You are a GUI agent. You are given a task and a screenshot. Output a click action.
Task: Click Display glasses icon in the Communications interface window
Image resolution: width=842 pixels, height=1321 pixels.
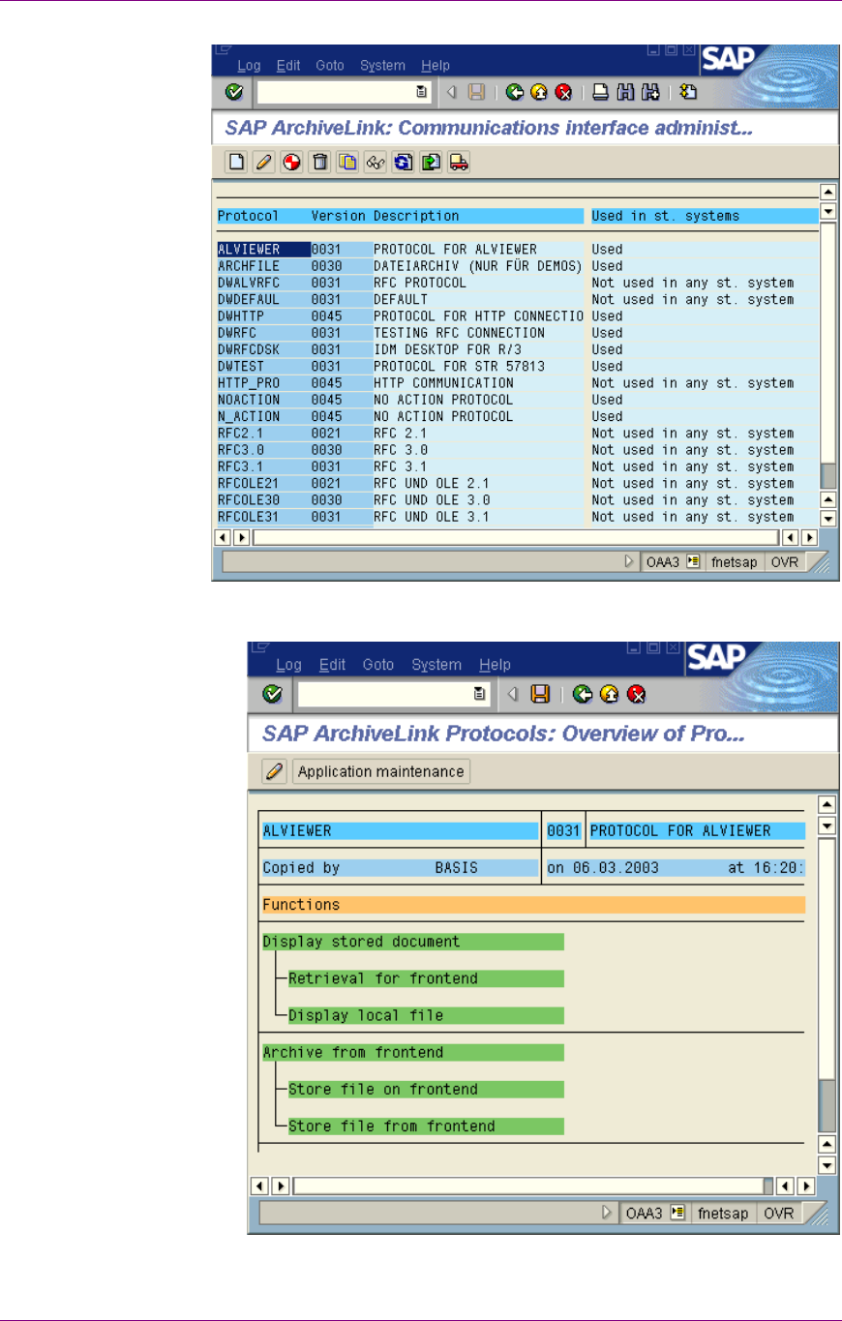(x=376, y=163)
